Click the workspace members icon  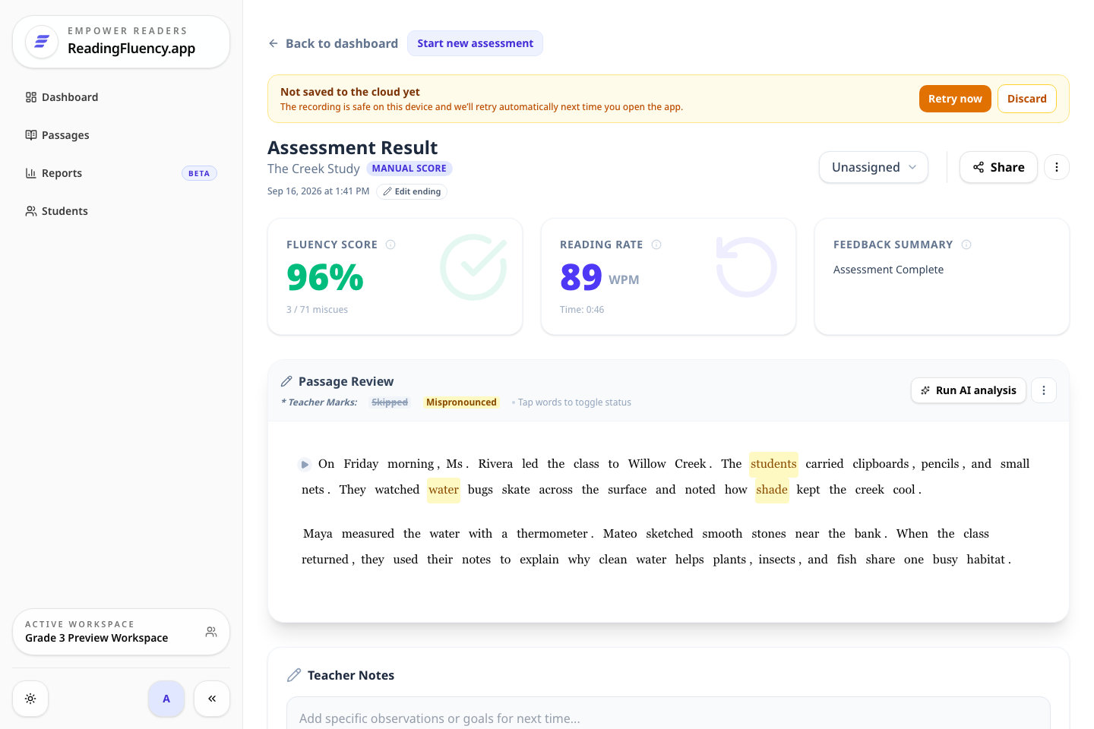tap(211, 632)
